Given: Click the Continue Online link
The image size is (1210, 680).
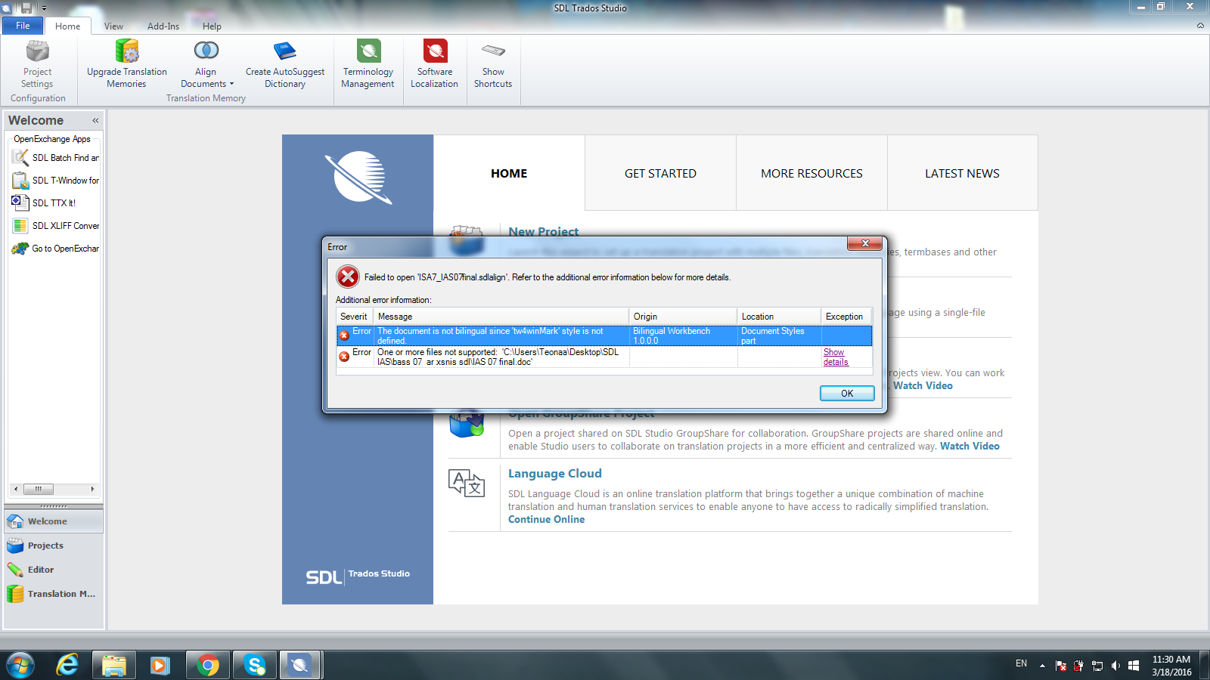Looking at the screenshot, I should pyautogui.click(x=546, y=519).
